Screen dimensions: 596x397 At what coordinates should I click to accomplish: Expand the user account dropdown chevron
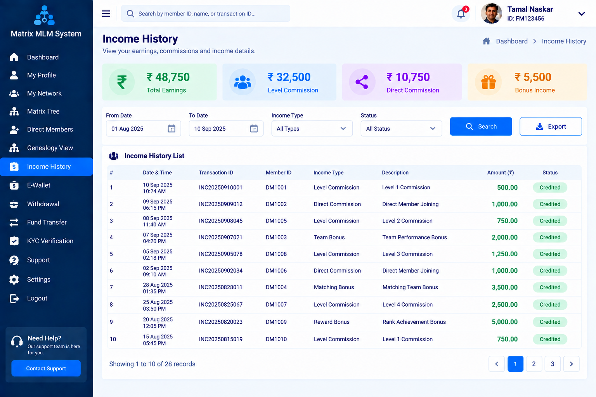[x=582, y=14]
